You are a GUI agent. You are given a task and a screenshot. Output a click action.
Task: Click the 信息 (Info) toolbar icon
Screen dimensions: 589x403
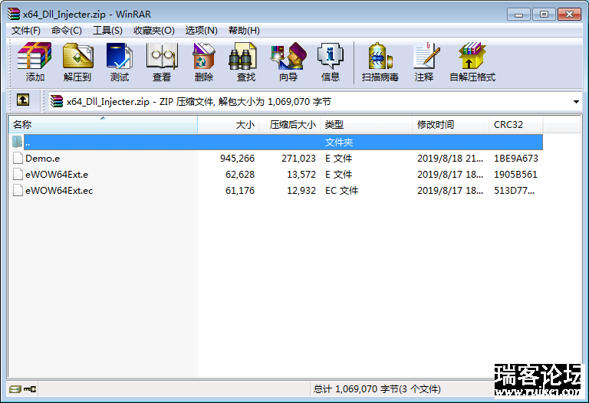tap(331, 55)
